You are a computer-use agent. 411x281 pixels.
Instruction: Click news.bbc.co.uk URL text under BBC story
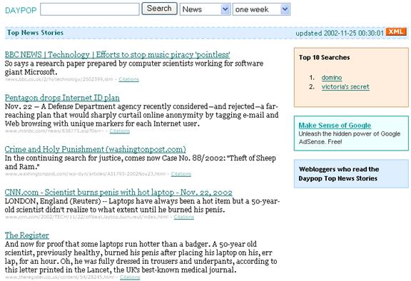59,79
